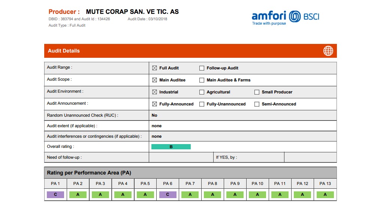This screenshot has width=380, height=203.
Task: Select the Small Producer checkbox
Action: (257, 92)
